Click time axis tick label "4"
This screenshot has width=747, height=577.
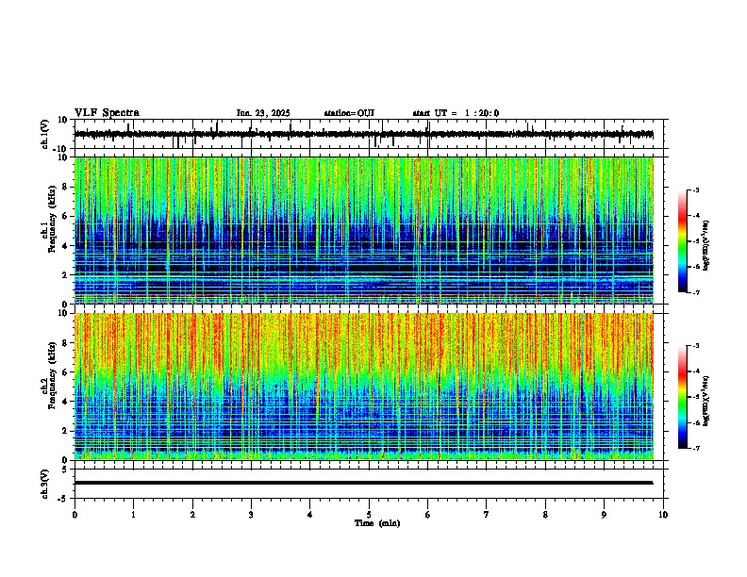[x=310, y=515]
